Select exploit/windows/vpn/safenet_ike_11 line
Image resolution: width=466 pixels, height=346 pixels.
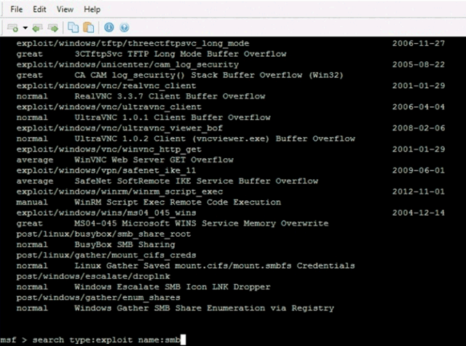click(x=106, y=170)
